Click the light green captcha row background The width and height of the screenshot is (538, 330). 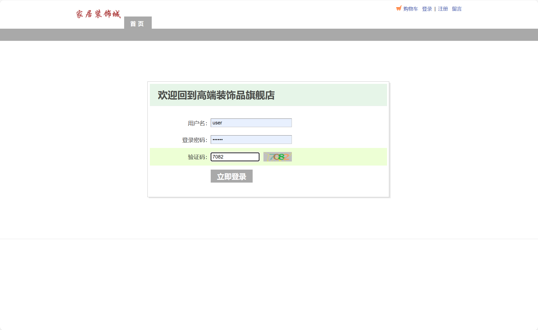pyautogui.click(x=338, y=157)
